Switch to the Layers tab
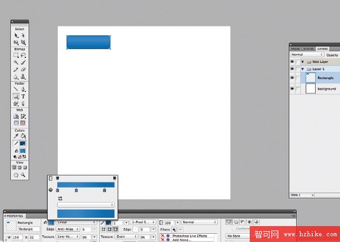The image size is (340, 242). click(322, 49)
